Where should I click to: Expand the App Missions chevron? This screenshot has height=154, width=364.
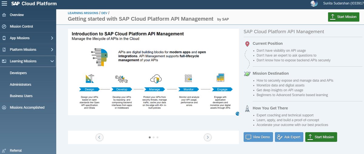coord(52,38)
